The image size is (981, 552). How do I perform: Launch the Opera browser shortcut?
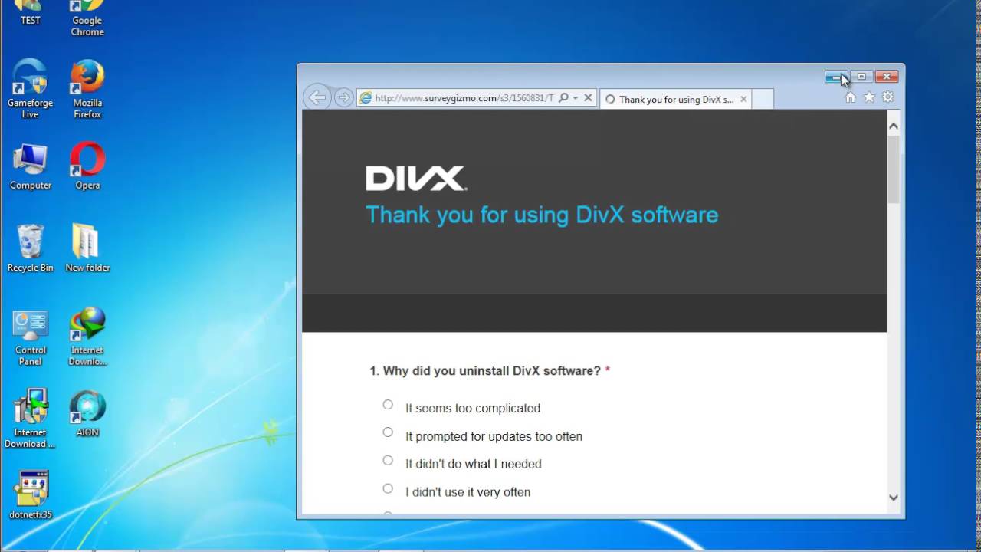(87, 166)
